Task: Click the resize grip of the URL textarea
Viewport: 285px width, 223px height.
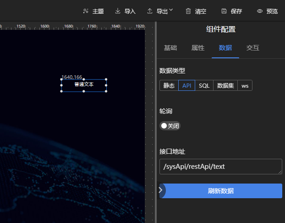Action: [280, 172]
